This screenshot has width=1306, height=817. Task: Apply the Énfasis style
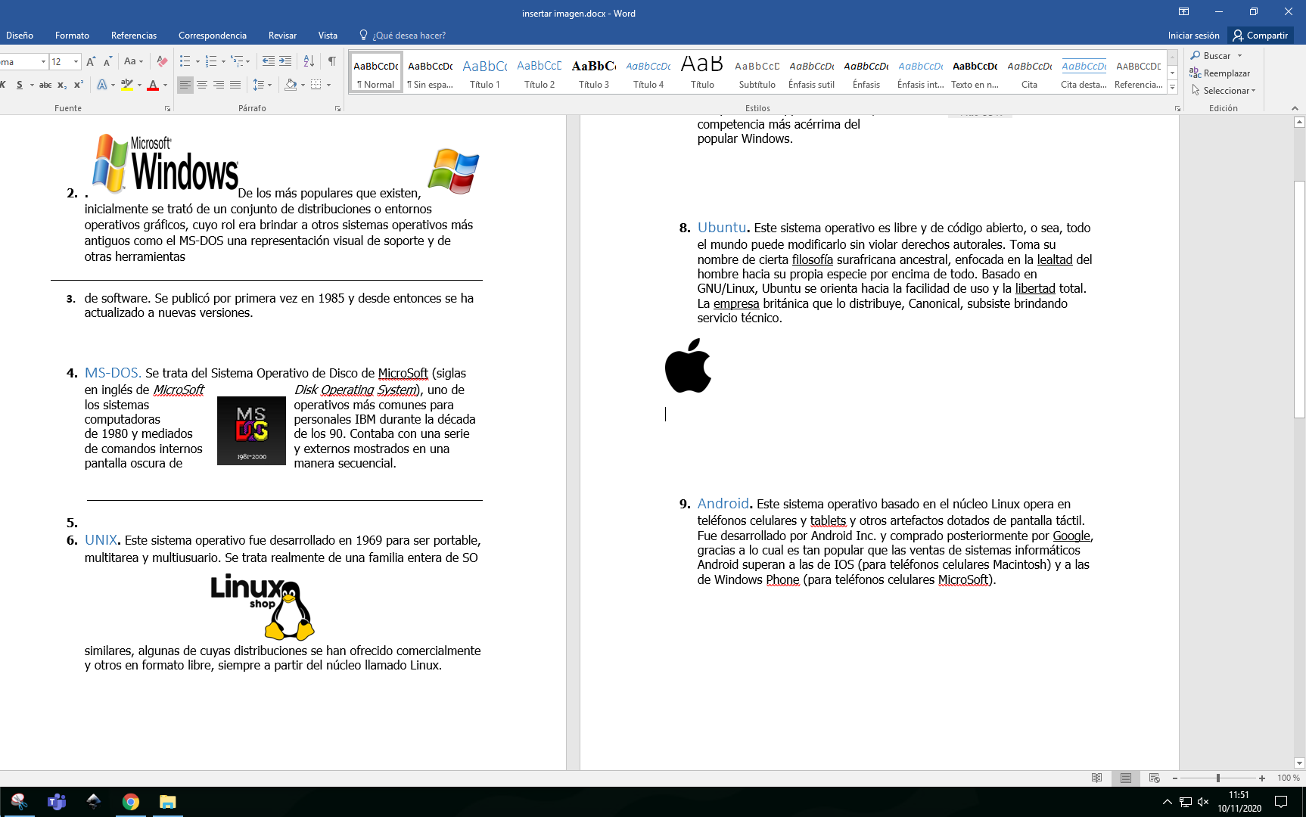pos(866,73)
